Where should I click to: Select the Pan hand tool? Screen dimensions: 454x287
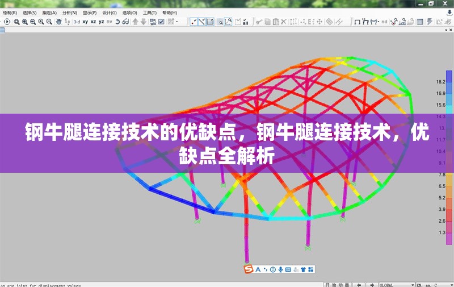(58, 22)
